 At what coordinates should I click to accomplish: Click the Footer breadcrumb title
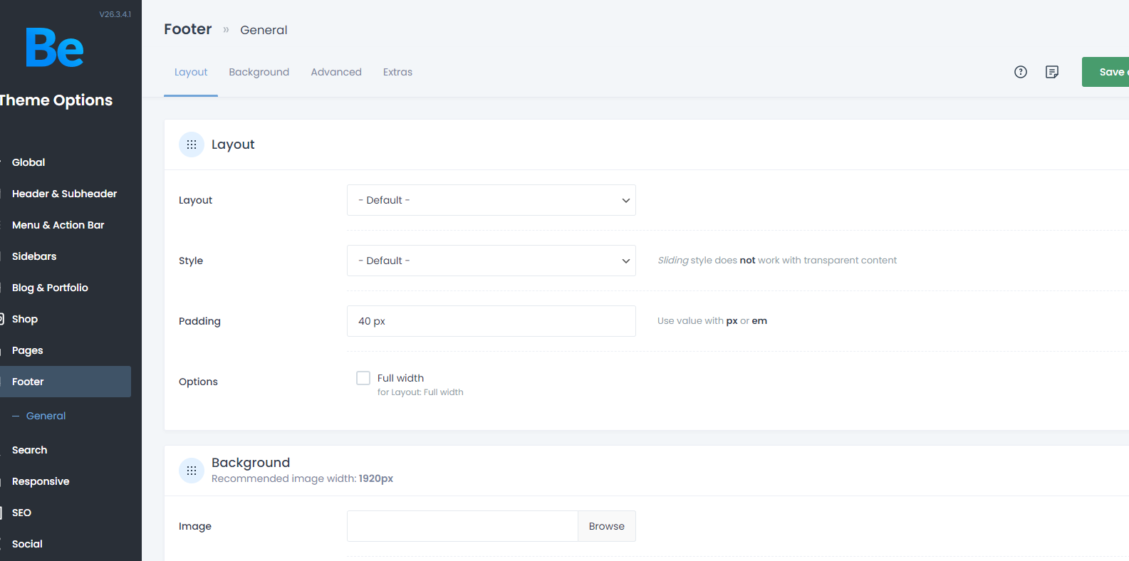(x=188, y=29)
